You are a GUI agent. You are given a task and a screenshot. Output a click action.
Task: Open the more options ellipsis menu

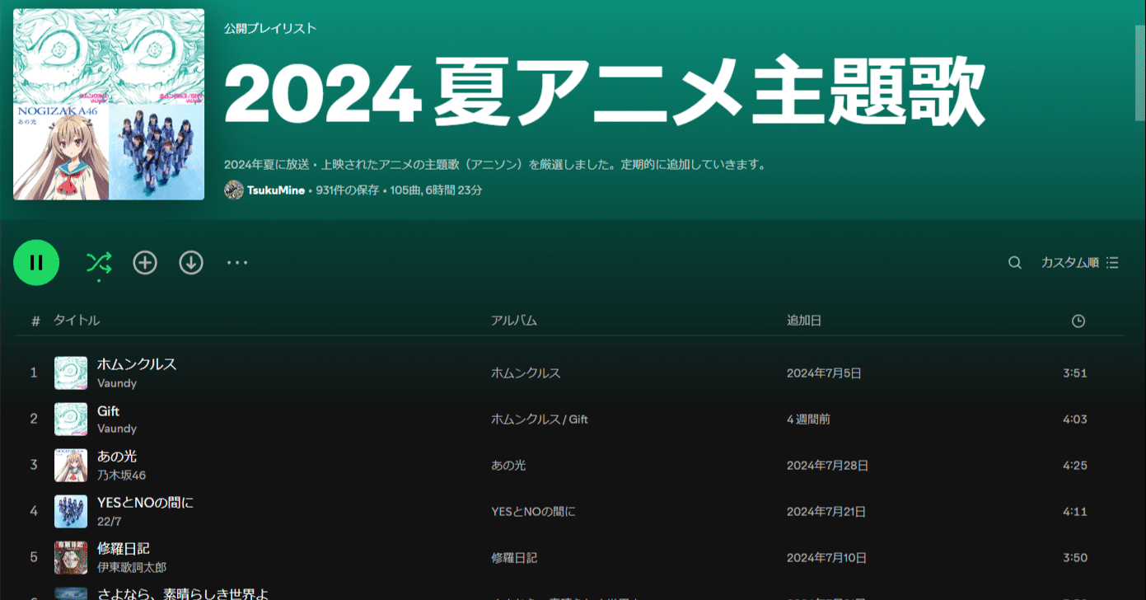pos(237,263)
